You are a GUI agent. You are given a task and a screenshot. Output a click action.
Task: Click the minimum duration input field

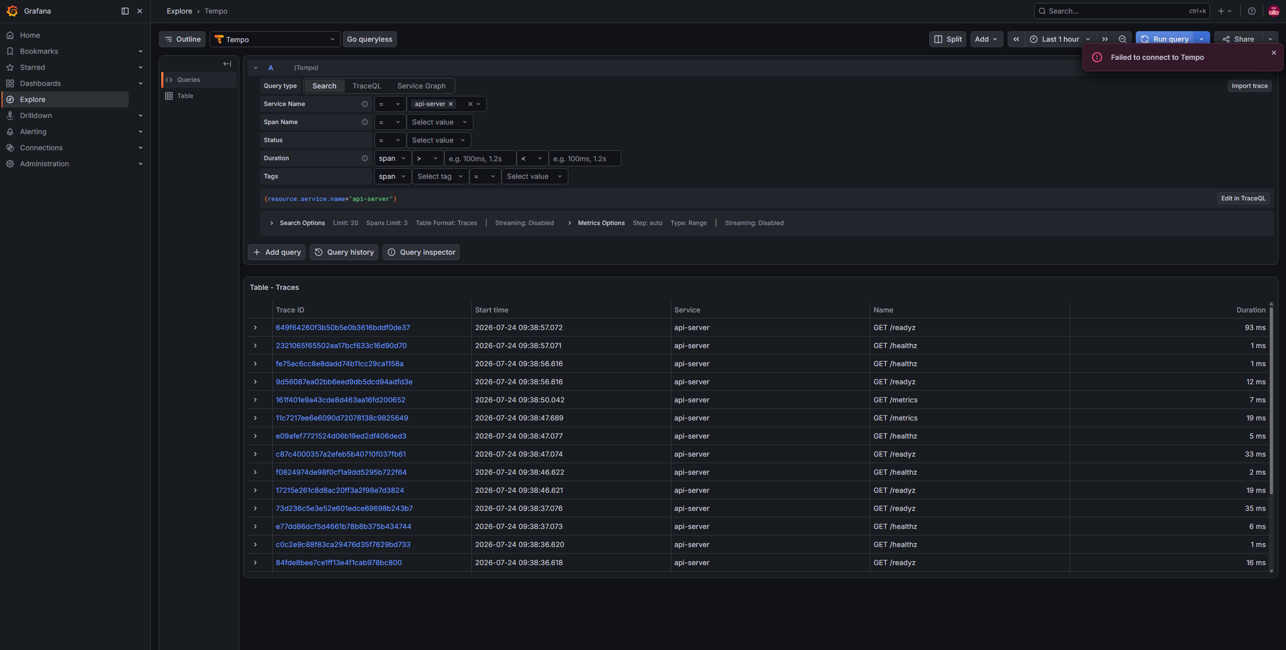click(480, 158)
